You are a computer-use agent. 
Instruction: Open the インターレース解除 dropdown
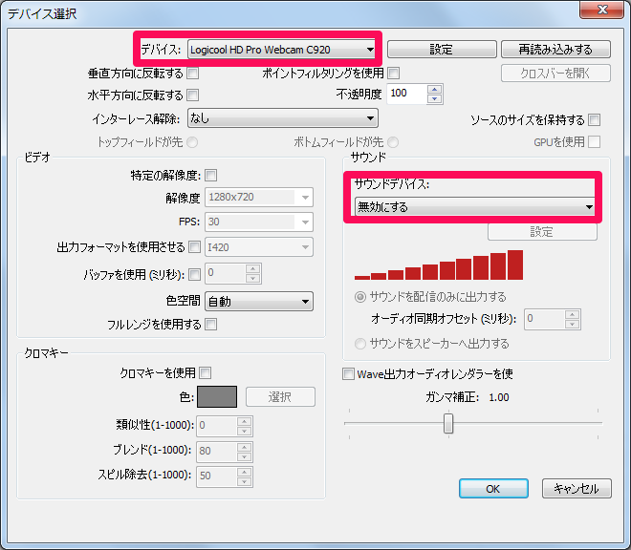pyautogui.click(x=282, y=118)
